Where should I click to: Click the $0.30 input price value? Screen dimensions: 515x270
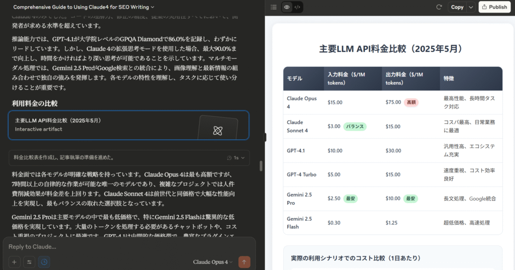click(x=334, y=223)
